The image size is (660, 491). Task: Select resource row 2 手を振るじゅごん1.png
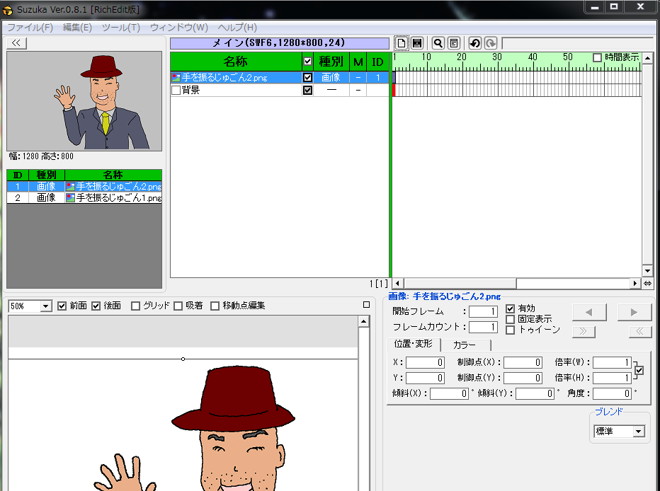(x=84, y=197)
